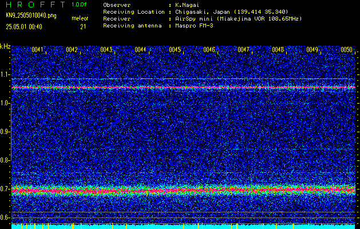Click the kHz axis unit label
Screen dimensions: 360x229
coord(5,46)
